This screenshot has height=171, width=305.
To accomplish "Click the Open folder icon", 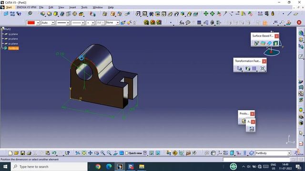I will 16,153.
